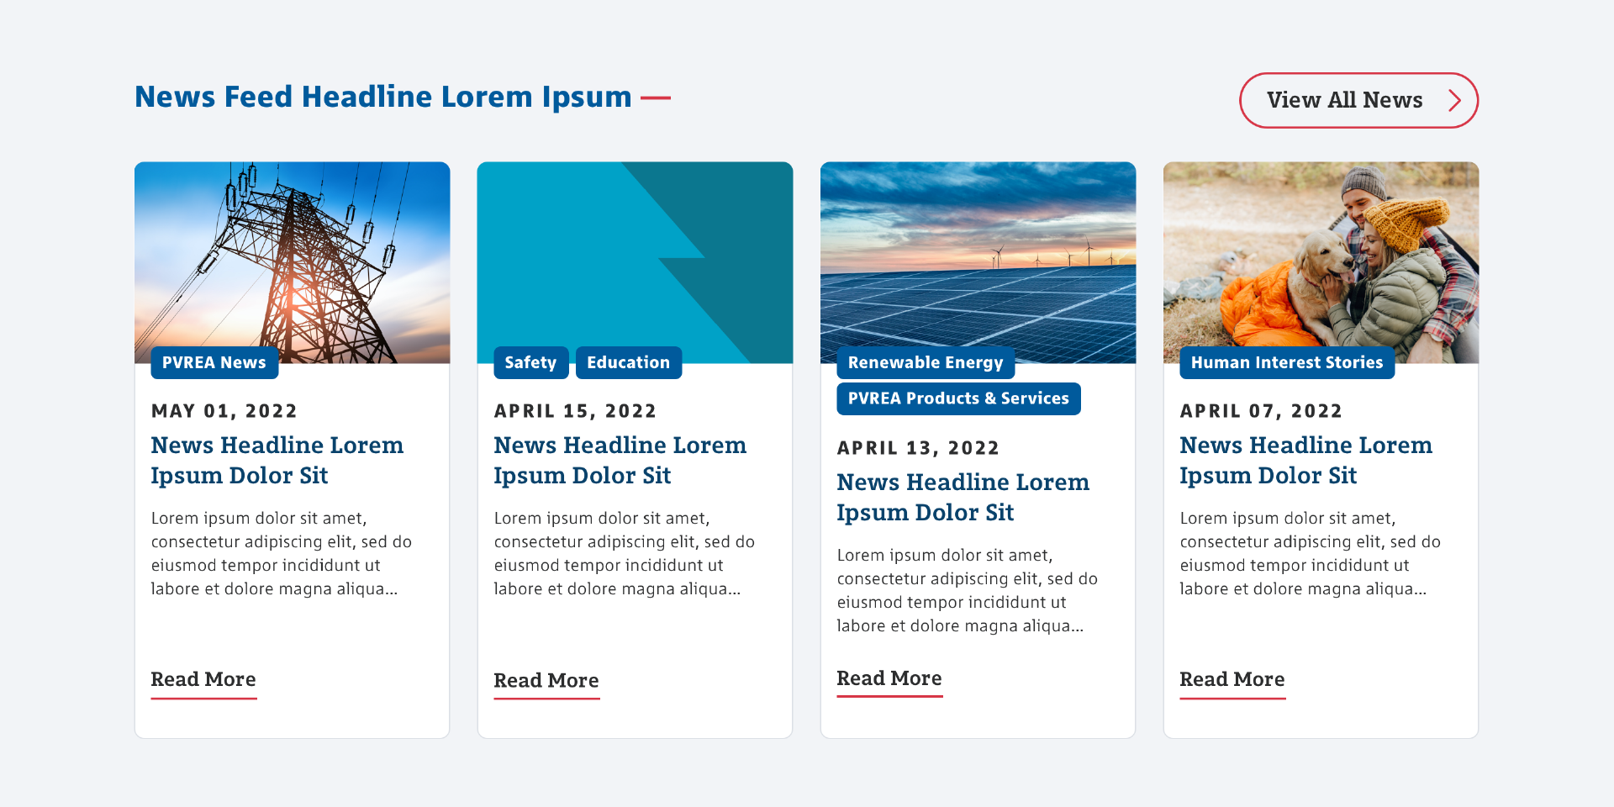Click the APRIL 15, 2022 date text
This screenshot has height=807, width=1614.
575,411
